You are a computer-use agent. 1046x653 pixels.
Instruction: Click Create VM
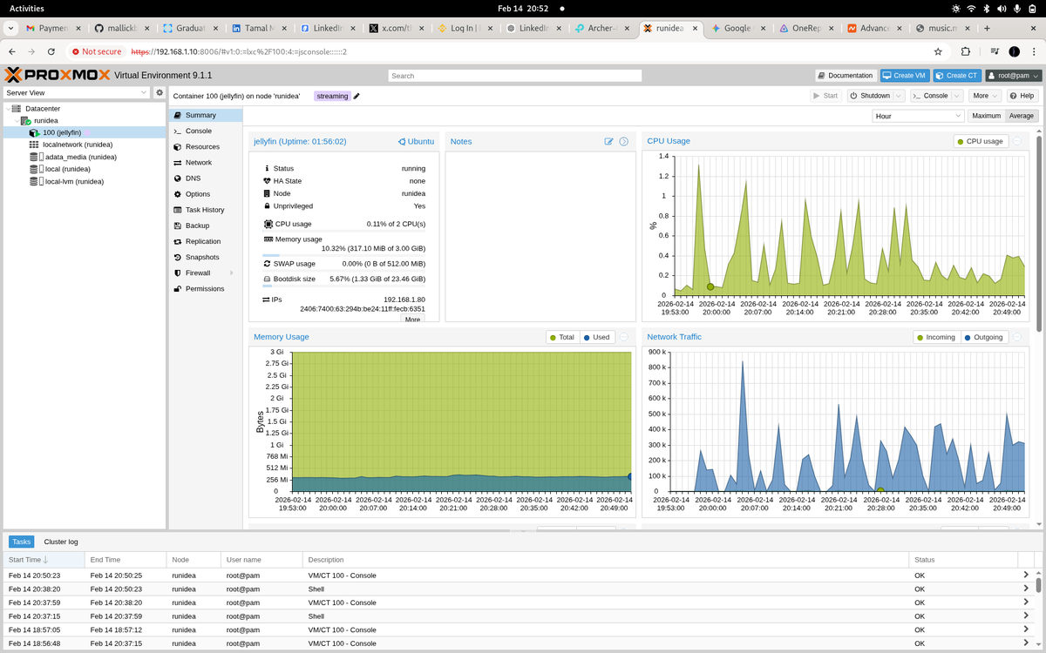(904, 76)
